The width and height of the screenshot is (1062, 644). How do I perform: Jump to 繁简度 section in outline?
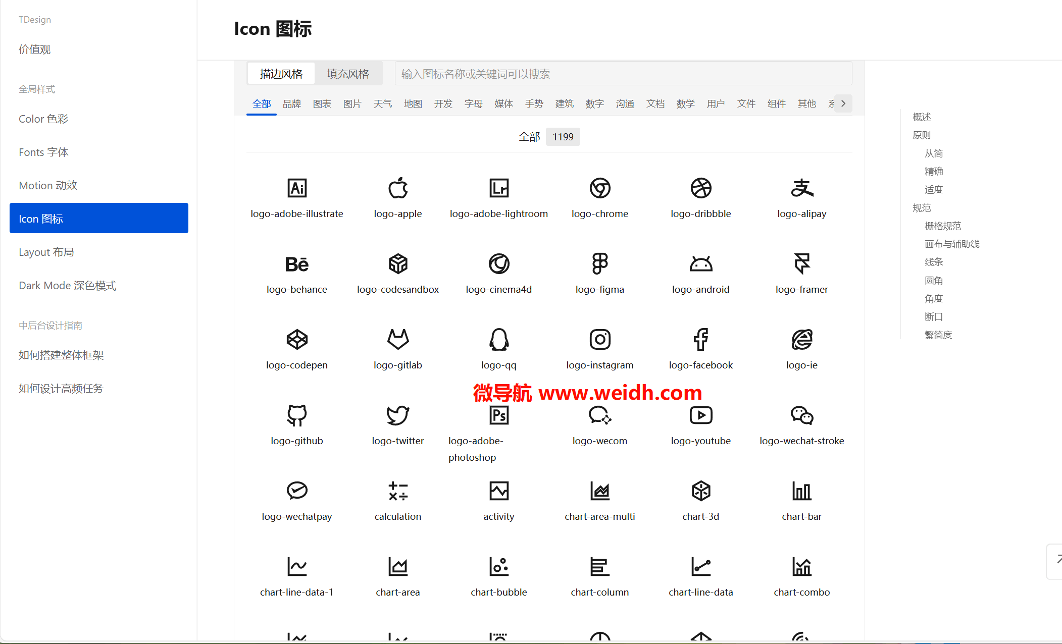click(938, 335)
